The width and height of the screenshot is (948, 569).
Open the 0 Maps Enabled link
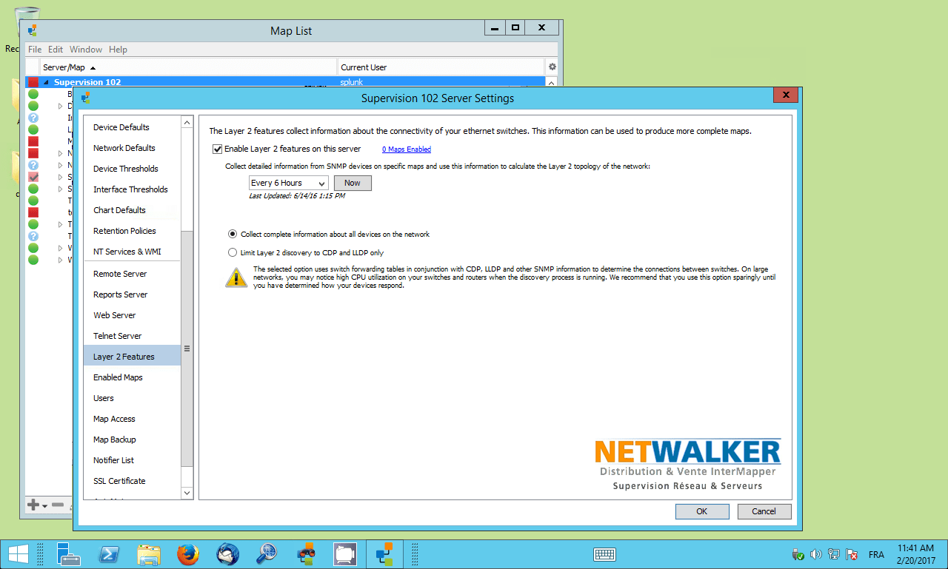click(x=407, y=149)
